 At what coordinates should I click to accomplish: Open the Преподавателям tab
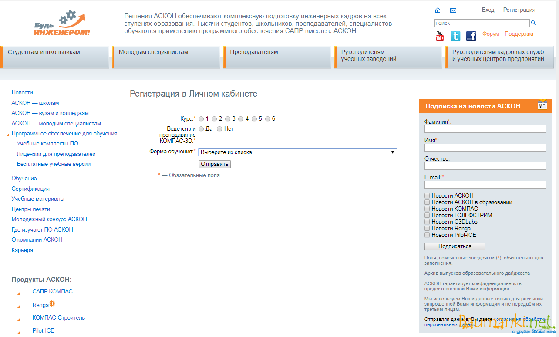[277, 57]
